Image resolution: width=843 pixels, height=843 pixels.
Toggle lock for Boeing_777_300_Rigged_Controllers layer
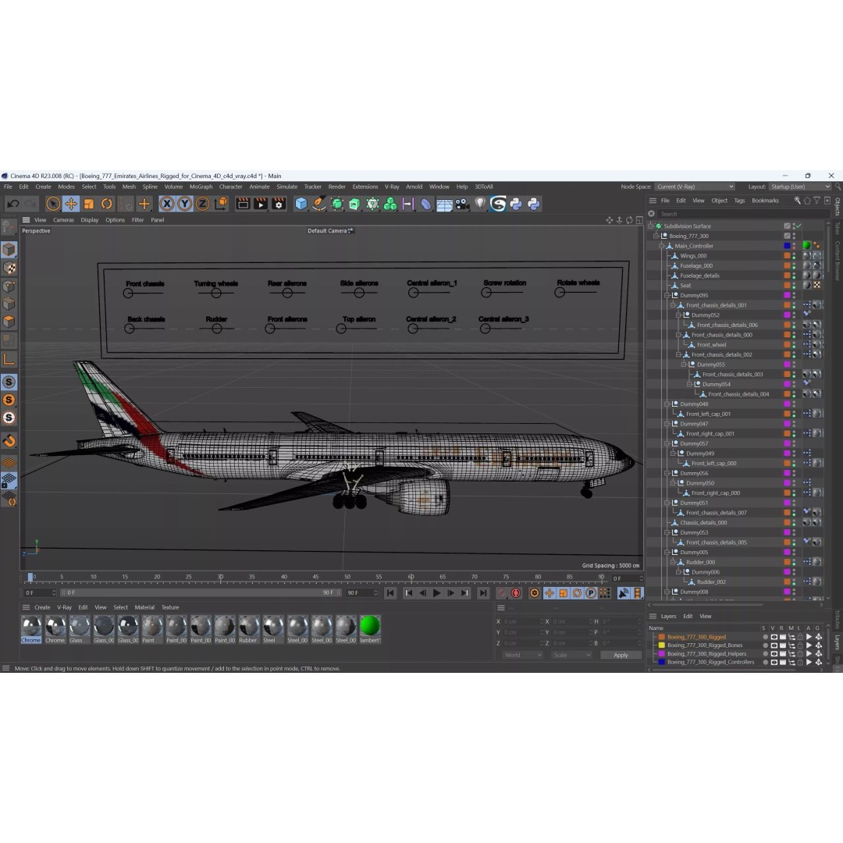point(800,663)
